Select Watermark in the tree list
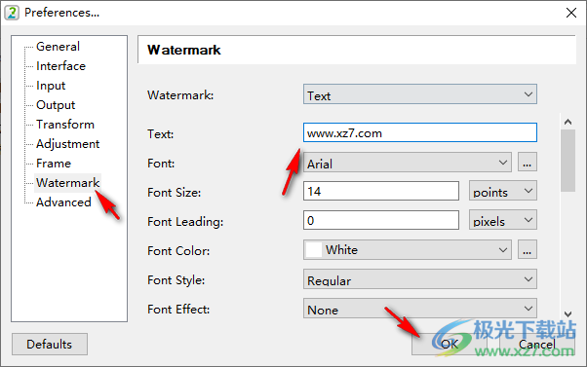 click(x=67, y=183)
